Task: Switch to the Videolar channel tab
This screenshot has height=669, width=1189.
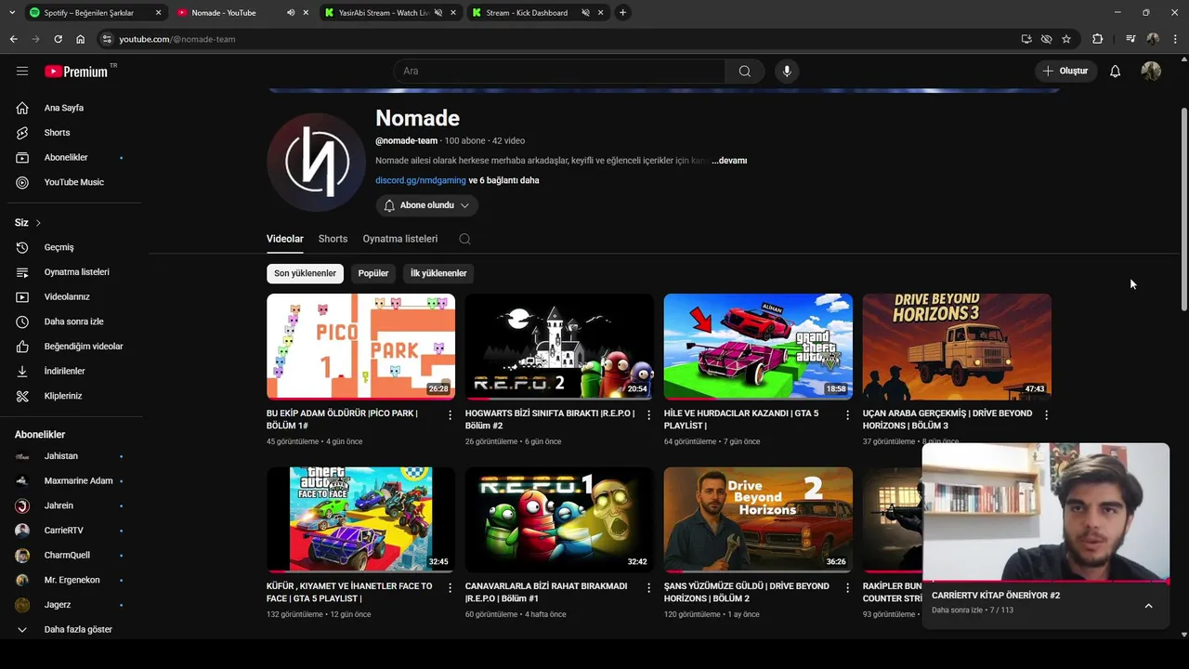Action: (x=285, y=239)
